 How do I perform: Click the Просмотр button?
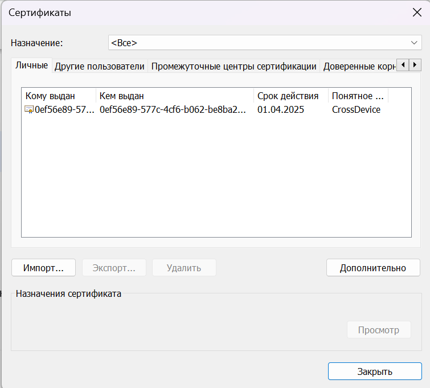point(379,330)
